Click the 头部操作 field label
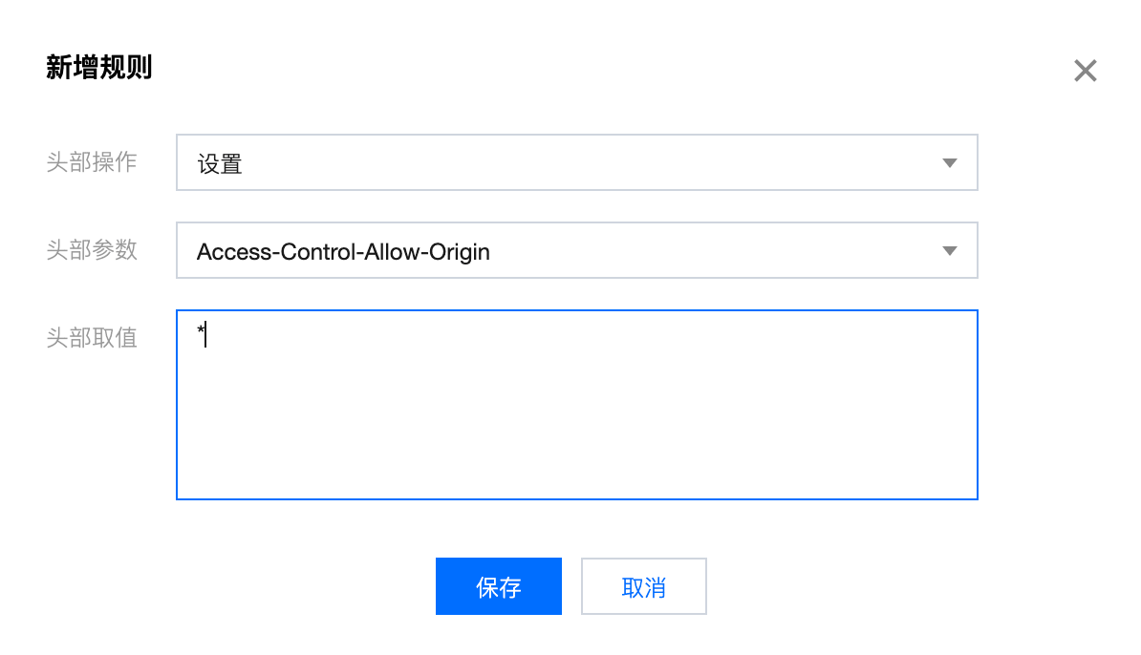1141x655 pixels. click(92, 162)
